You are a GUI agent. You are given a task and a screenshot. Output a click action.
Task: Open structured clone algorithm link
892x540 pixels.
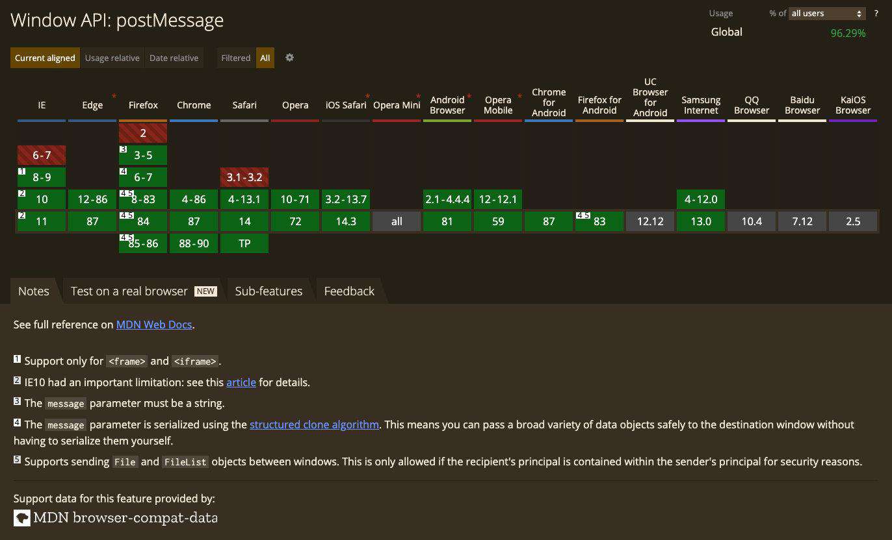click(x=314, y=424)
